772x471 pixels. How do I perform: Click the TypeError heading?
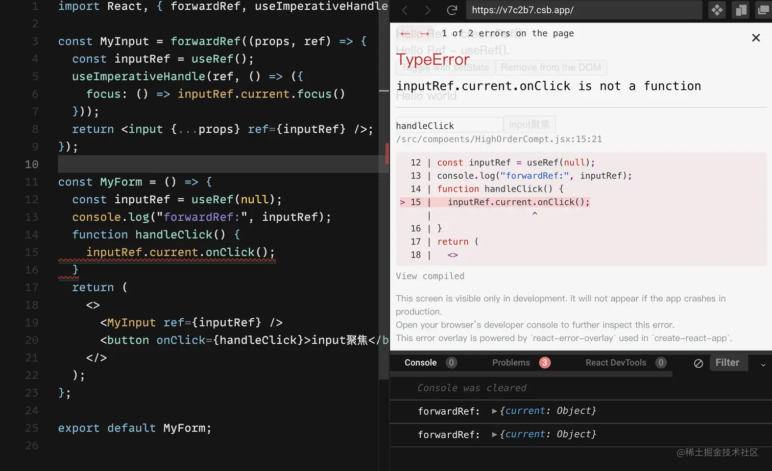tap(432, 60)
